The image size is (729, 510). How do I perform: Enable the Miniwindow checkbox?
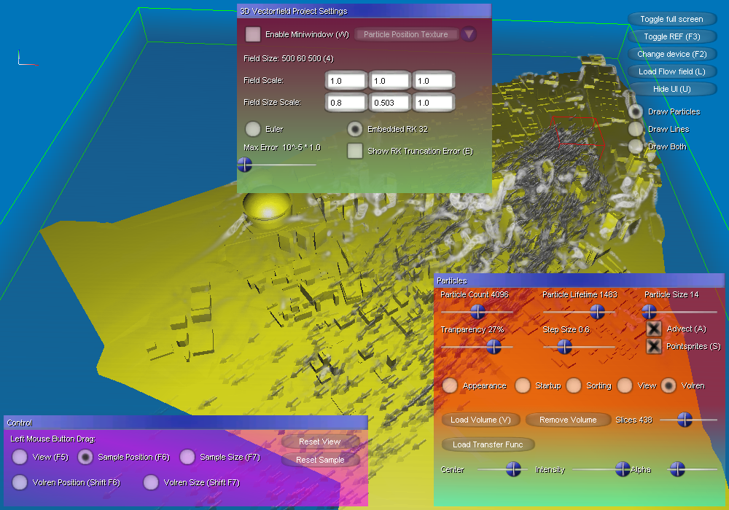point(253,34)
